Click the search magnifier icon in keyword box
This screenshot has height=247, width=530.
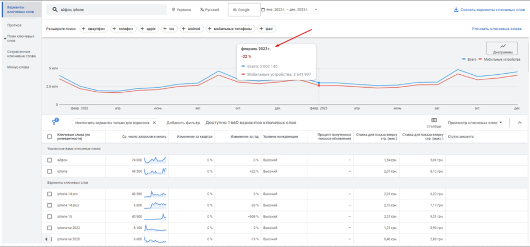coord(55,10)
